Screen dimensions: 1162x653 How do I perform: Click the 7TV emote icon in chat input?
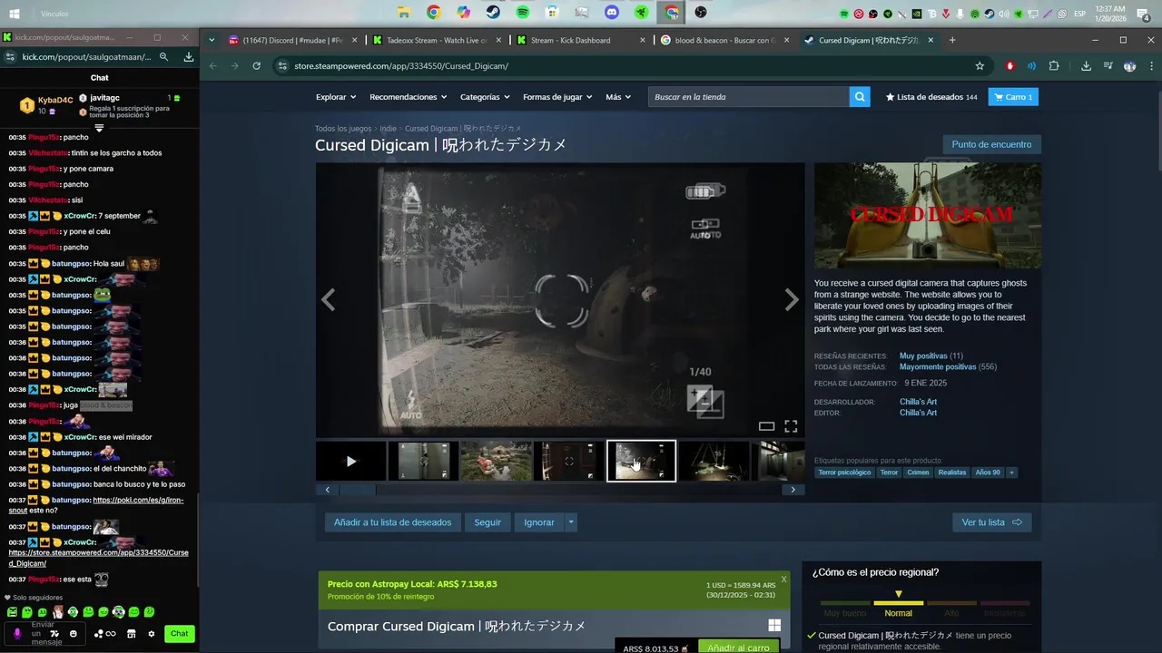[x=54, y=634]
